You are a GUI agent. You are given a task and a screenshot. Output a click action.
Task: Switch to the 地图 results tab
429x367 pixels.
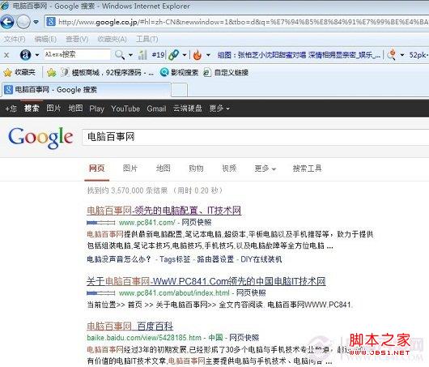pyautogui.click(x=164, y=169)
